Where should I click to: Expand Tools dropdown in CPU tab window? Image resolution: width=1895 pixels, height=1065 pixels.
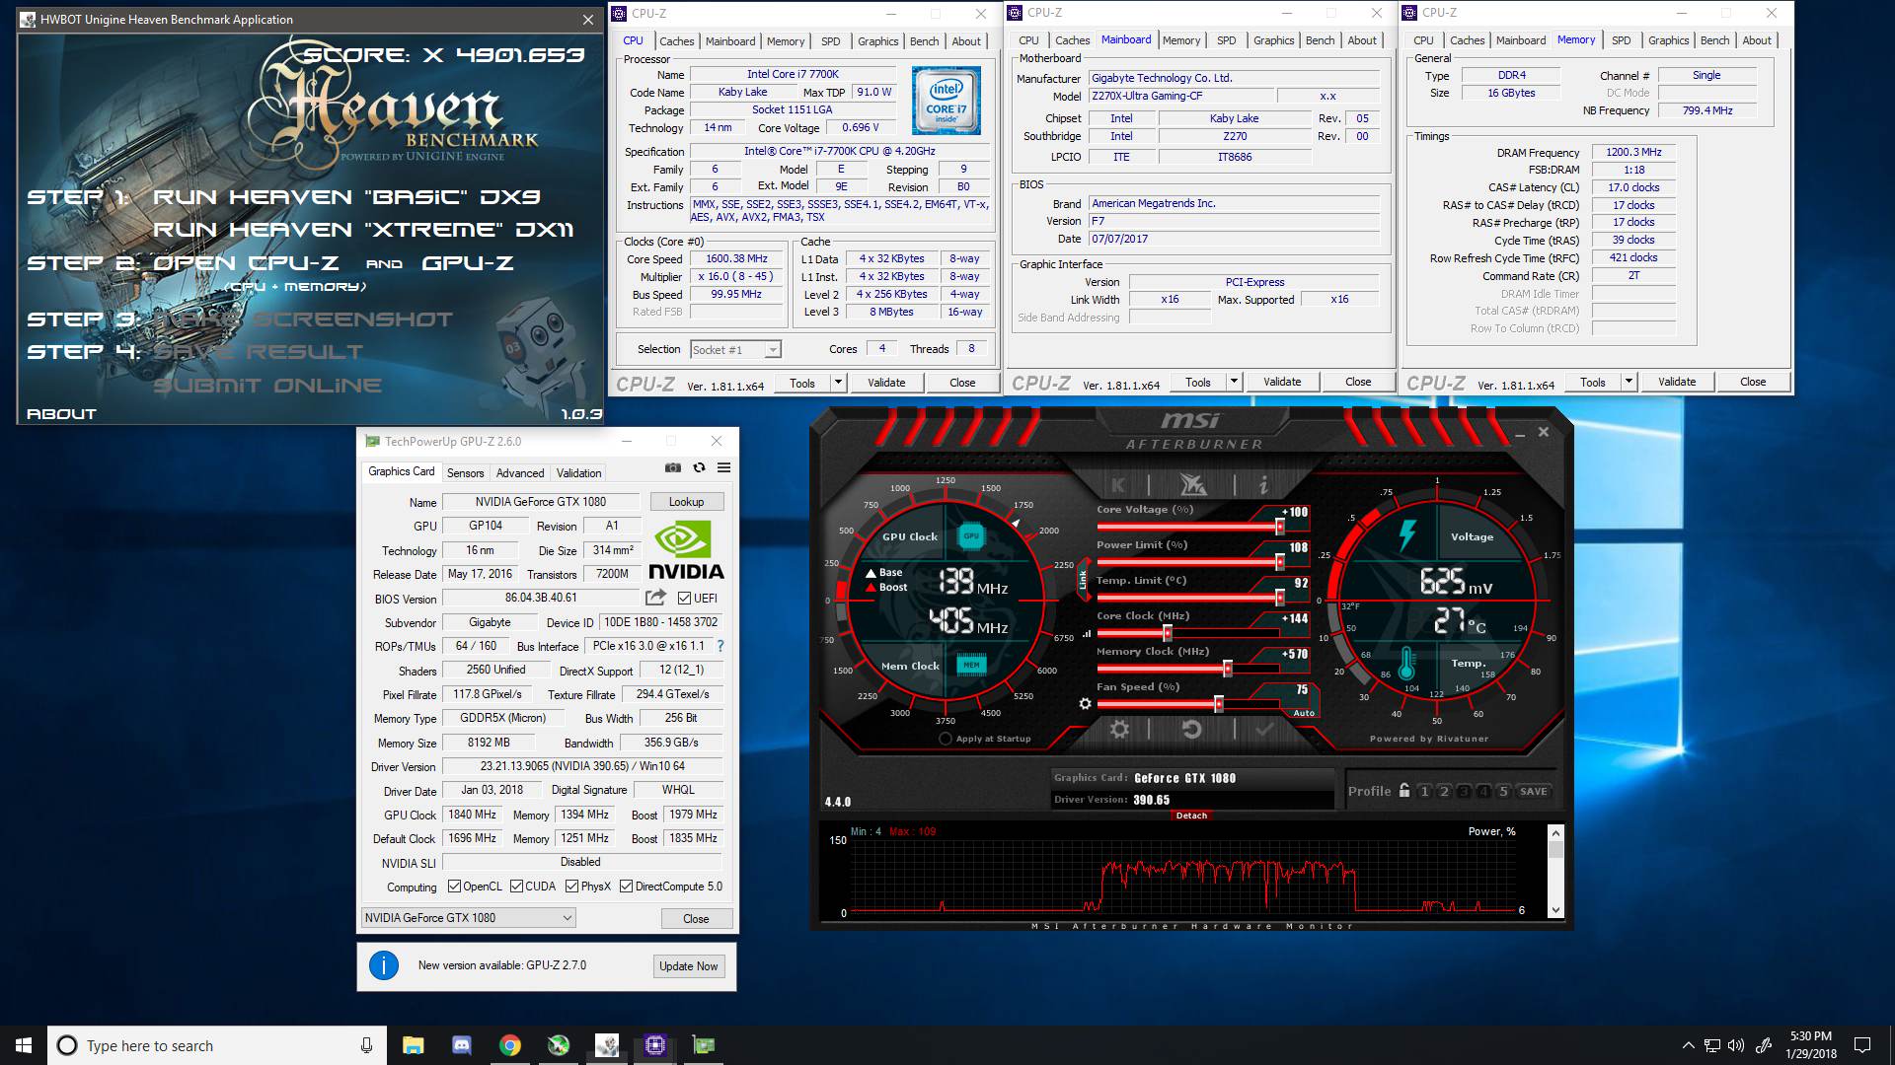click(x=838, y=383)
